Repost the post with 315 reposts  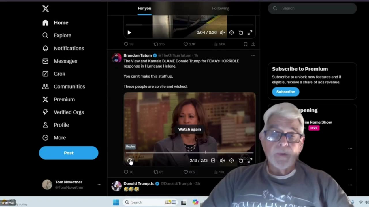159,44
